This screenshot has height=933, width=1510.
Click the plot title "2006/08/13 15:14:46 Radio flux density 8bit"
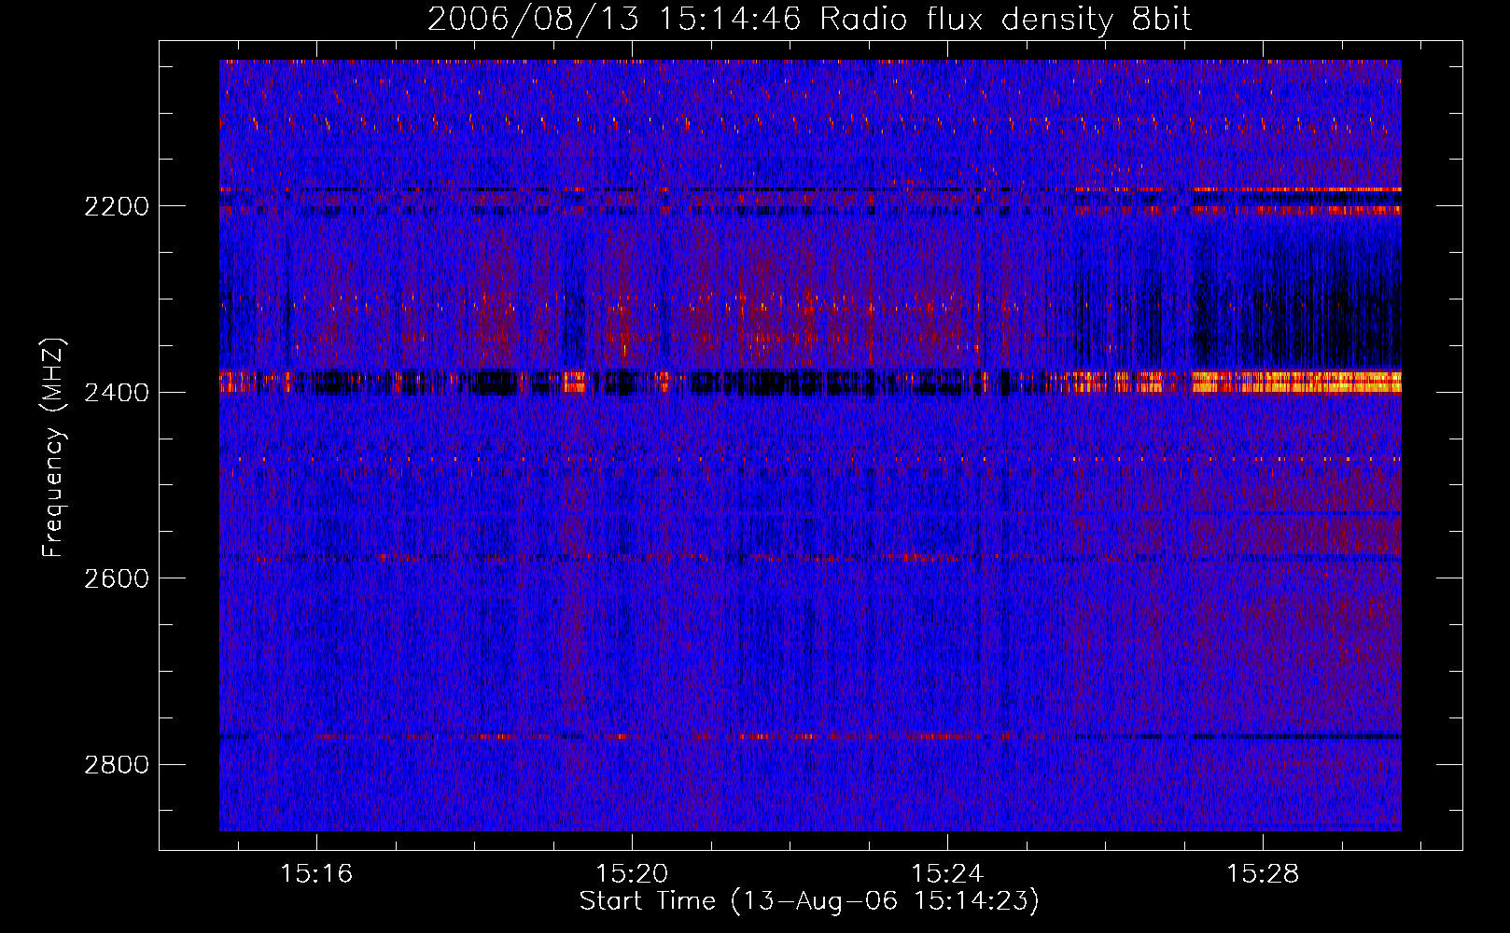[x=809, y=19]
